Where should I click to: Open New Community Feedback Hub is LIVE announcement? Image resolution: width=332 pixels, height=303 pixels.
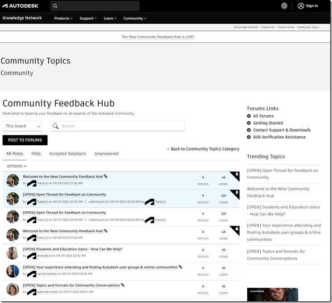click(158, 37)
